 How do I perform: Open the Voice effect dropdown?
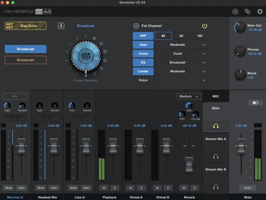pos(181,80)
